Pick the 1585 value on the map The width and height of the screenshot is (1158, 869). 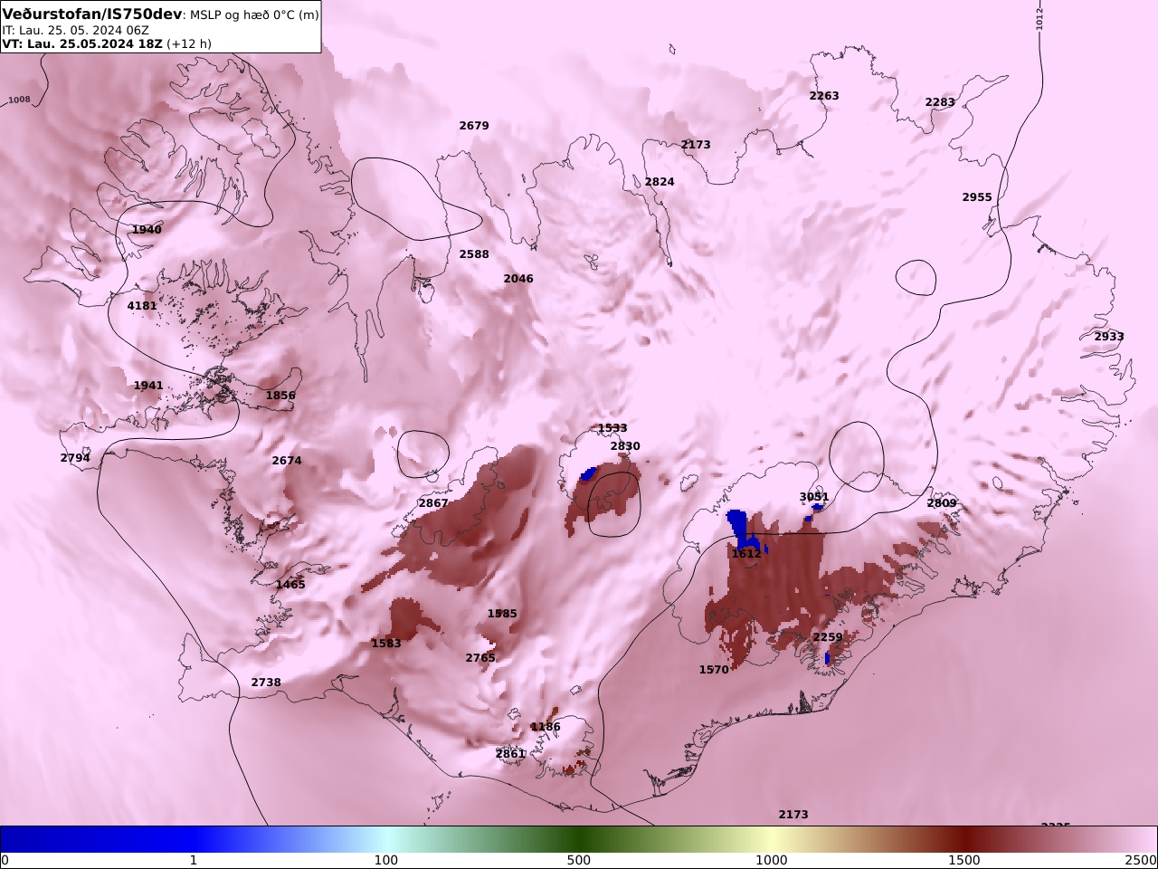coord(502,614)
